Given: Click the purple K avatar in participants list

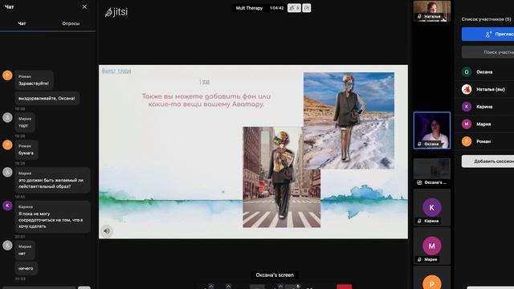Looking at the screenshot, I should pos(467,107).
